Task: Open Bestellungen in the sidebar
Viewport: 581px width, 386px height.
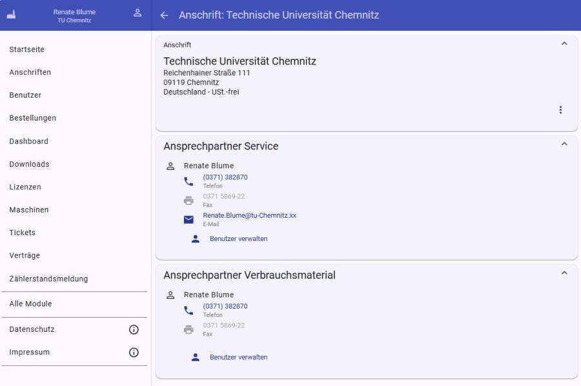Action: (33, 118)
